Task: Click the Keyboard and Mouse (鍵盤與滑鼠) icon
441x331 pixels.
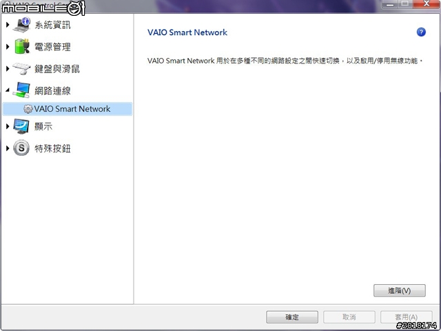Action: [21, 68]
